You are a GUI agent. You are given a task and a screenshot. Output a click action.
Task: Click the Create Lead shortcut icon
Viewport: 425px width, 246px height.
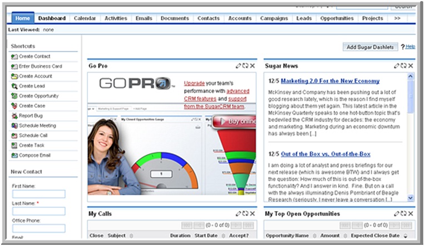tap(14, 86)
